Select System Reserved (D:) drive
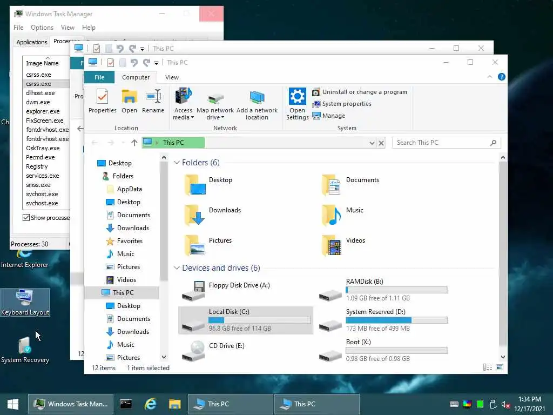Screen dimensions: 553x415 tap(383, 320)
